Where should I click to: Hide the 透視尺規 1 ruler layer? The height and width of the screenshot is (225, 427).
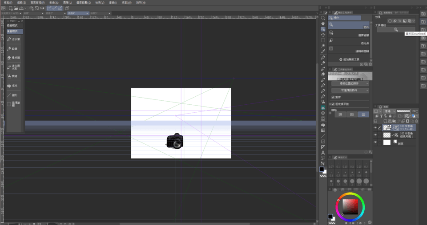[x=375, y=135]
